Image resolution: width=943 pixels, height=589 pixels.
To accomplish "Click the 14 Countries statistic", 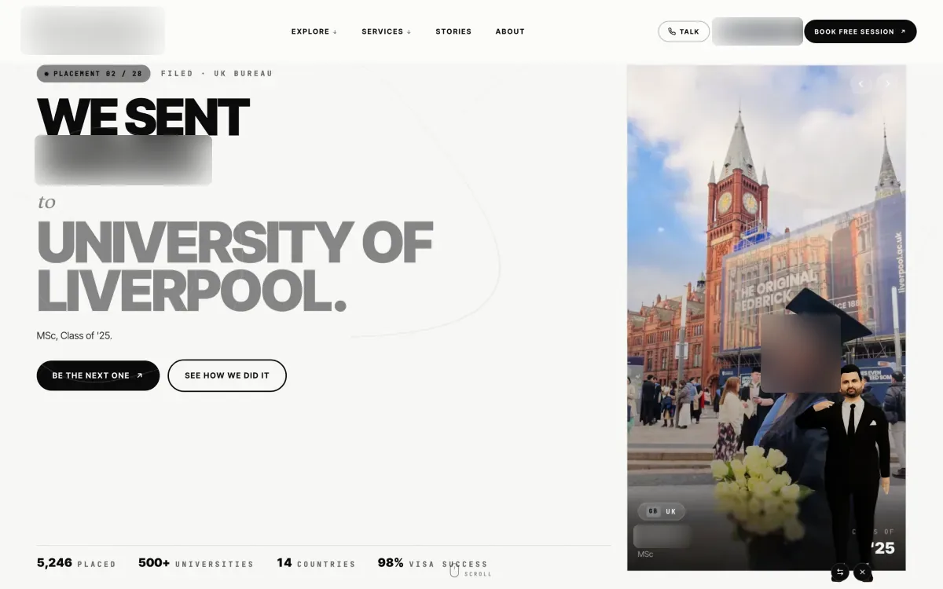I will click(316, 563).
